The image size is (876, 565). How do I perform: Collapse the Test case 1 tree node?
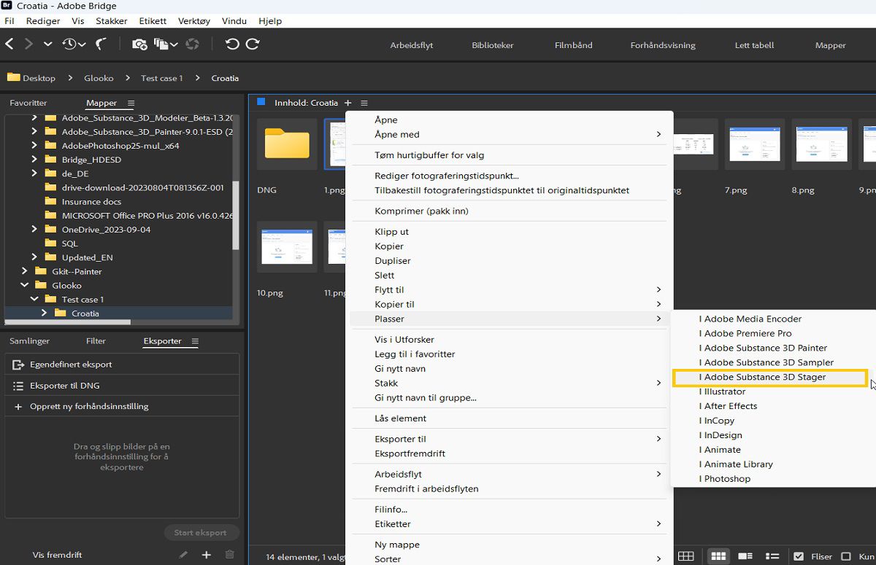point(34,300)
